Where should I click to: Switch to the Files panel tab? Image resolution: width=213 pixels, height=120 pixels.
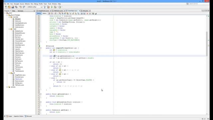[14, 11]
